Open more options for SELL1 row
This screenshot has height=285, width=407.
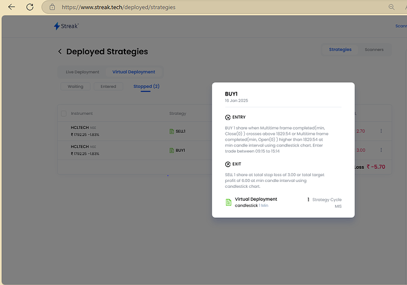(x=381, y=131)
